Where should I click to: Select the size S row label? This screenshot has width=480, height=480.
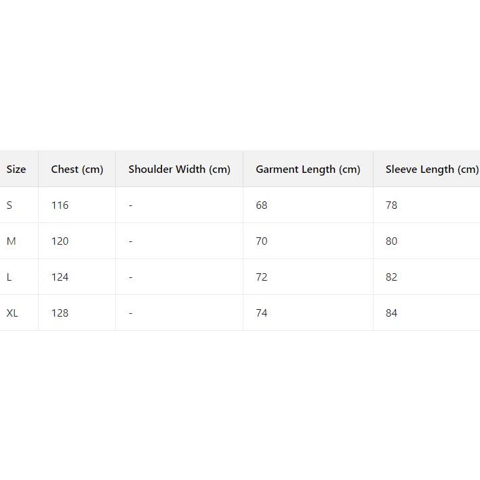pos(9,205)
